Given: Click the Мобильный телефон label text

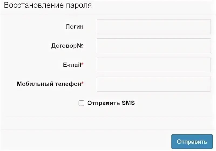Looking at the screenshot, I should pos(49,84).
